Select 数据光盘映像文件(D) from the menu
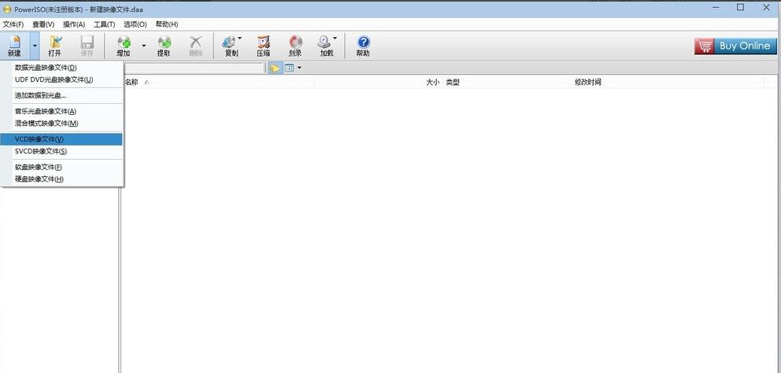This screenshot has height=373, width=781. pyautogui.click(x=61, y=68)
